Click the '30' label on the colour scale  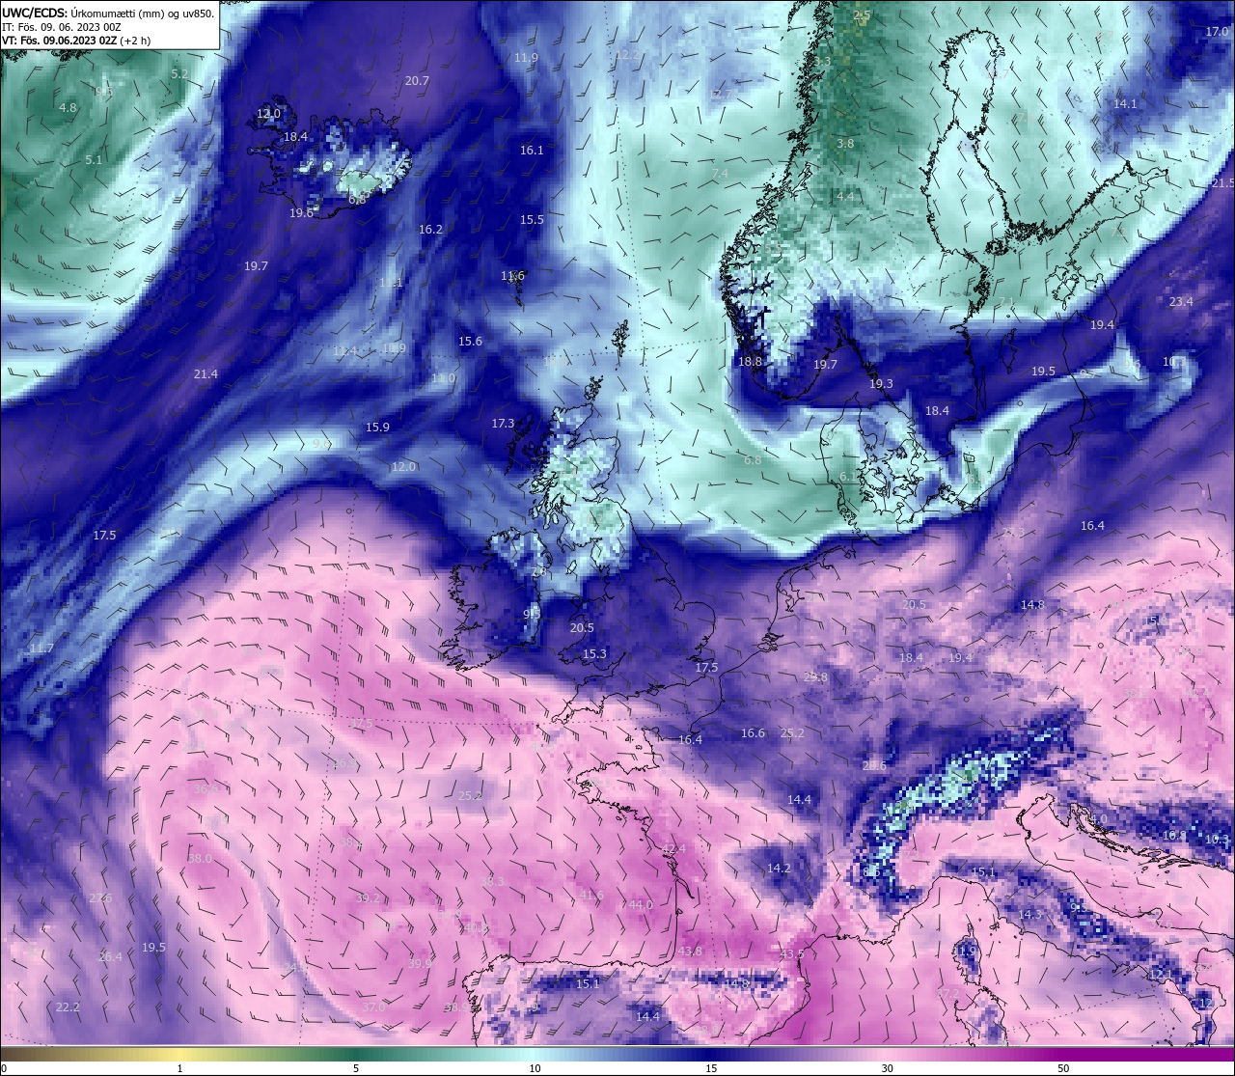[x=887, y=1068]
